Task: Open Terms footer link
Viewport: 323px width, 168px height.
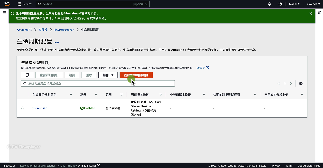Action: tap(289, 166)
